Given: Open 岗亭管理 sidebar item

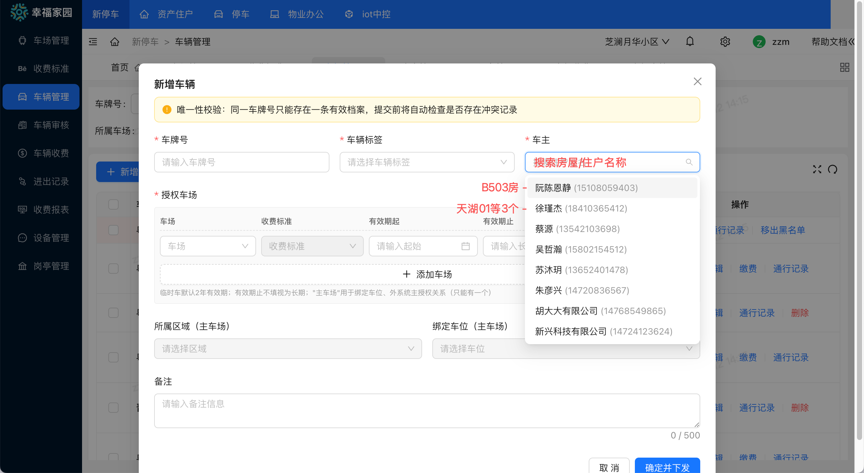Looking at the screenshot, I should 41,266.
